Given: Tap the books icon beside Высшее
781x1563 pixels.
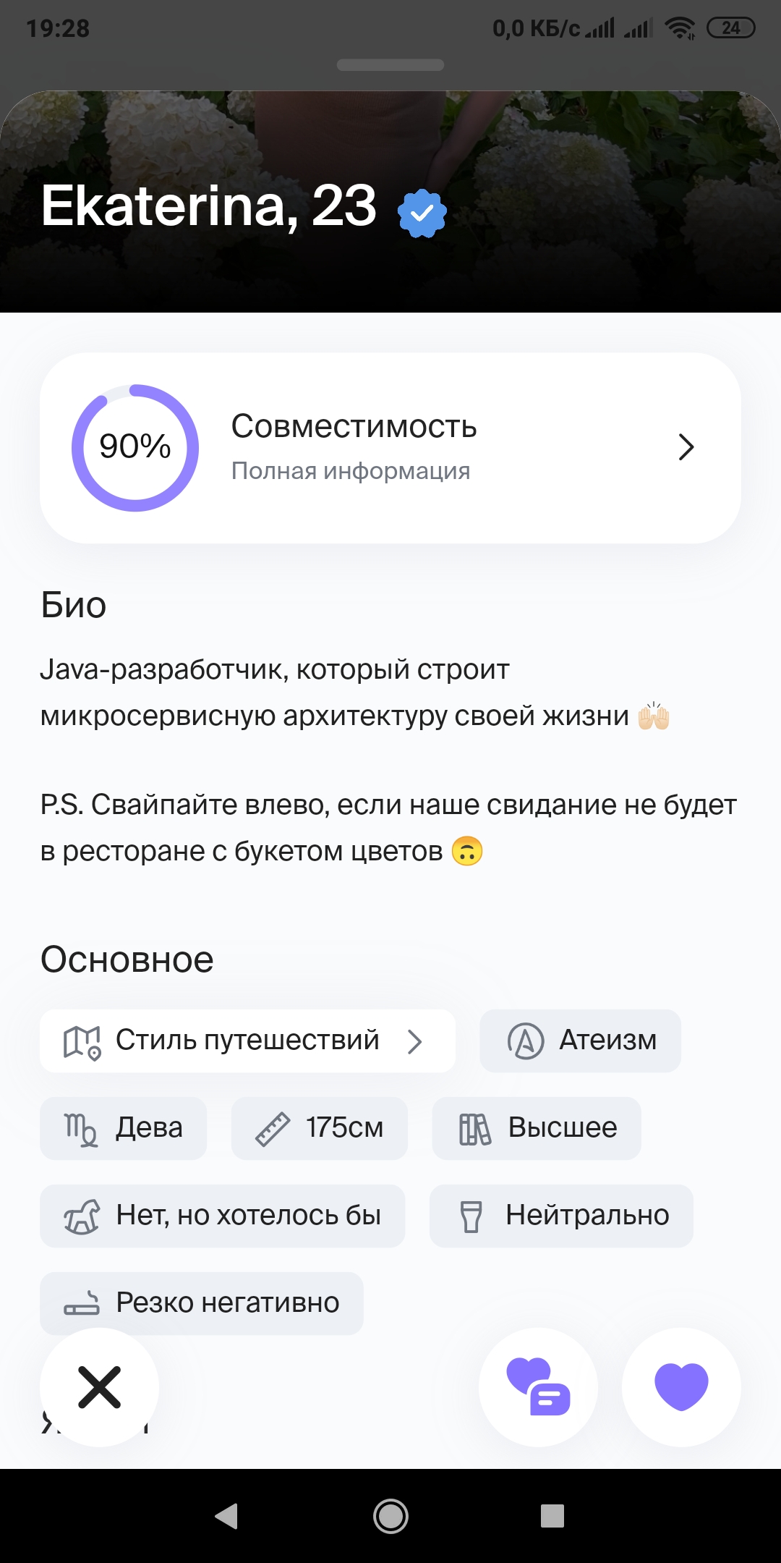Looking at the screenshot, I should (474, 1129).
